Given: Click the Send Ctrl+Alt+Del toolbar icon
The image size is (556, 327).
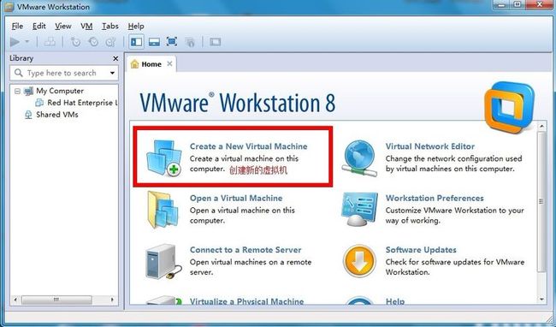Looking at the screenshot, I should coord(50,42).
